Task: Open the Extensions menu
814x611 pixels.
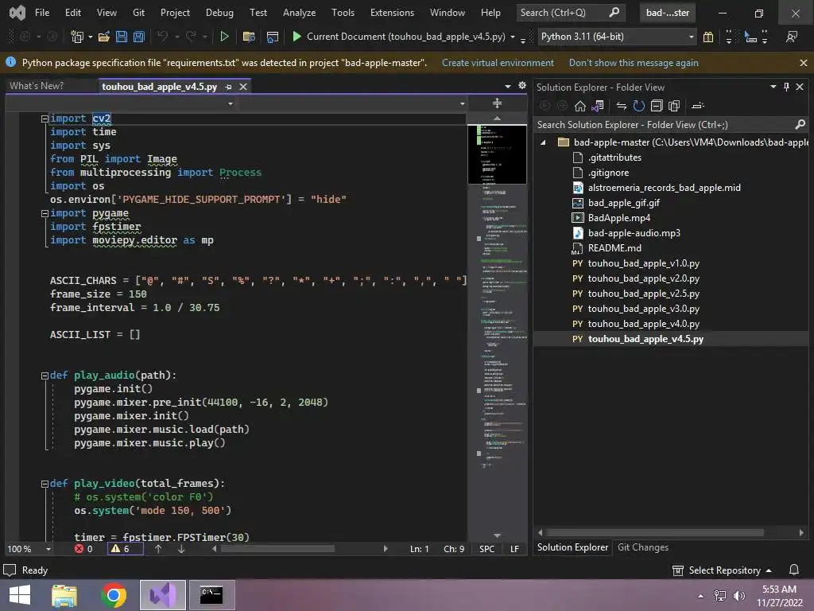Action: 392,13
